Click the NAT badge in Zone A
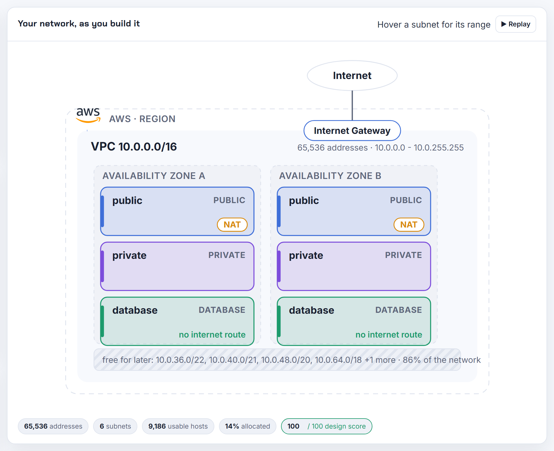The image size is (554, 451). click(x=232, y=225)
